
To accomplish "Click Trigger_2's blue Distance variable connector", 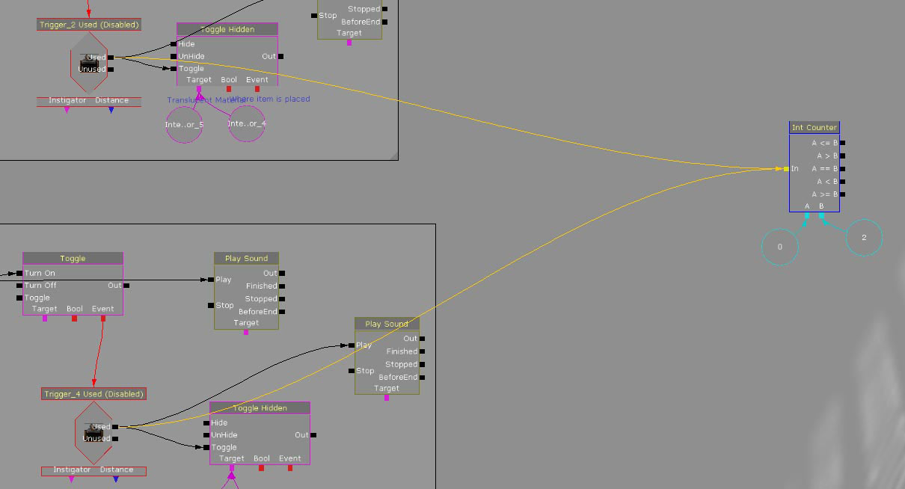I will (111, 111).
